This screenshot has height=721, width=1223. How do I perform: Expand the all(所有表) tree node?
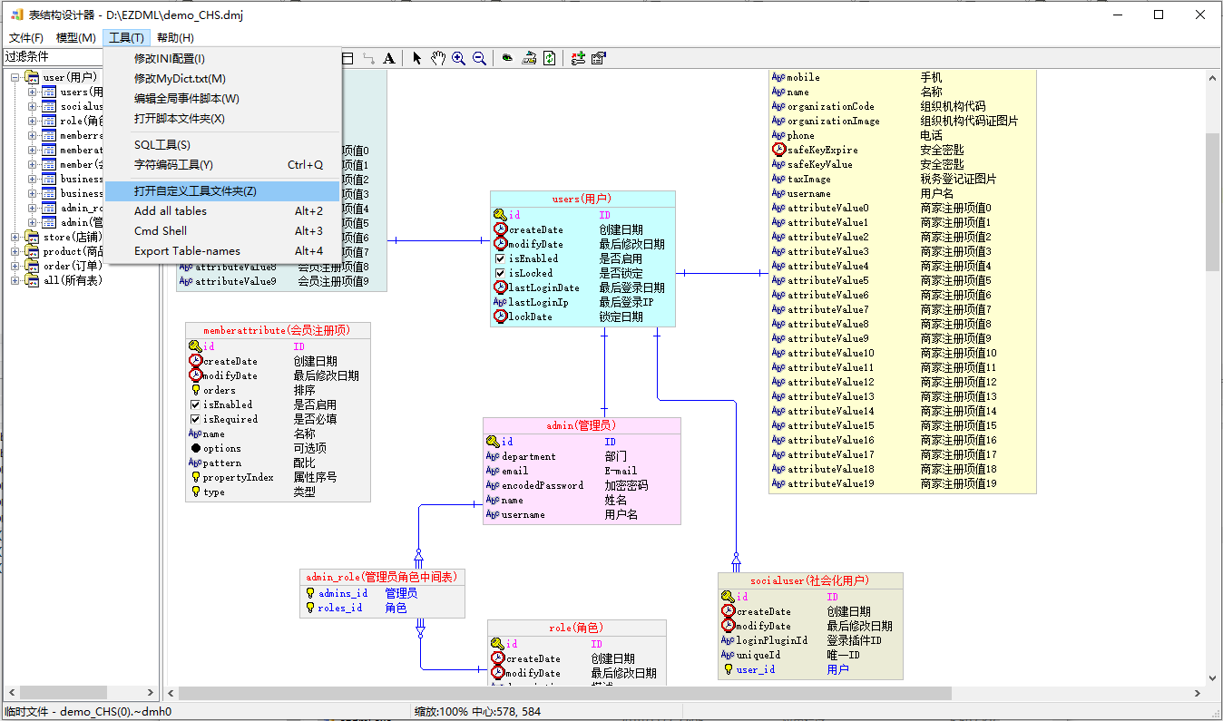(15, 280)
